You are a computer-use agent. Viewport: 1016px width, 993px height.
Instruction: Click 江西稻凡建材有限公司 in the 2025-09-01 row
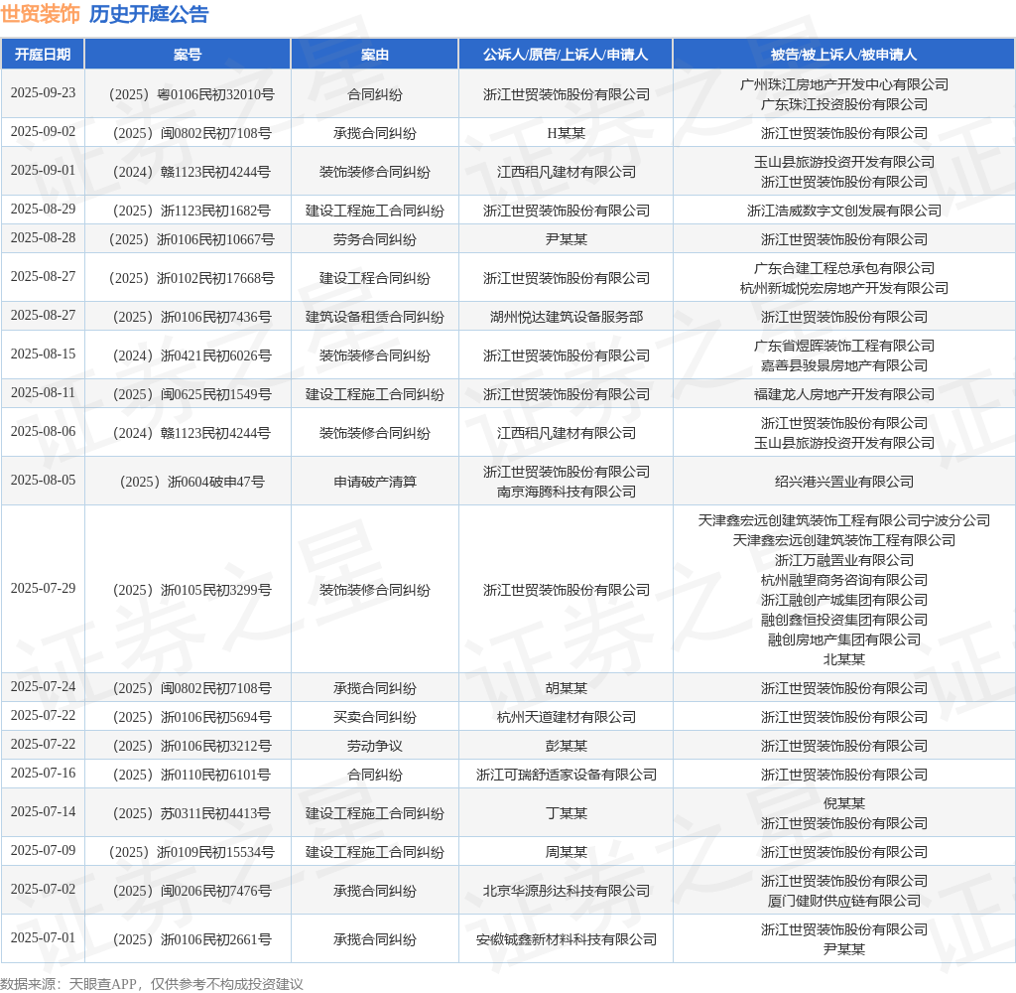point(566,172)
